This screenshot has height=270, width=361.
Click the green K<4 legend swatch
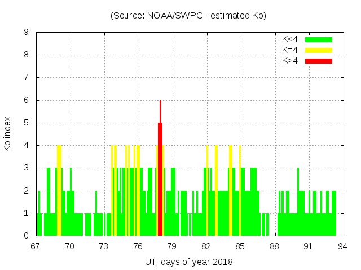tap(319, 39)
